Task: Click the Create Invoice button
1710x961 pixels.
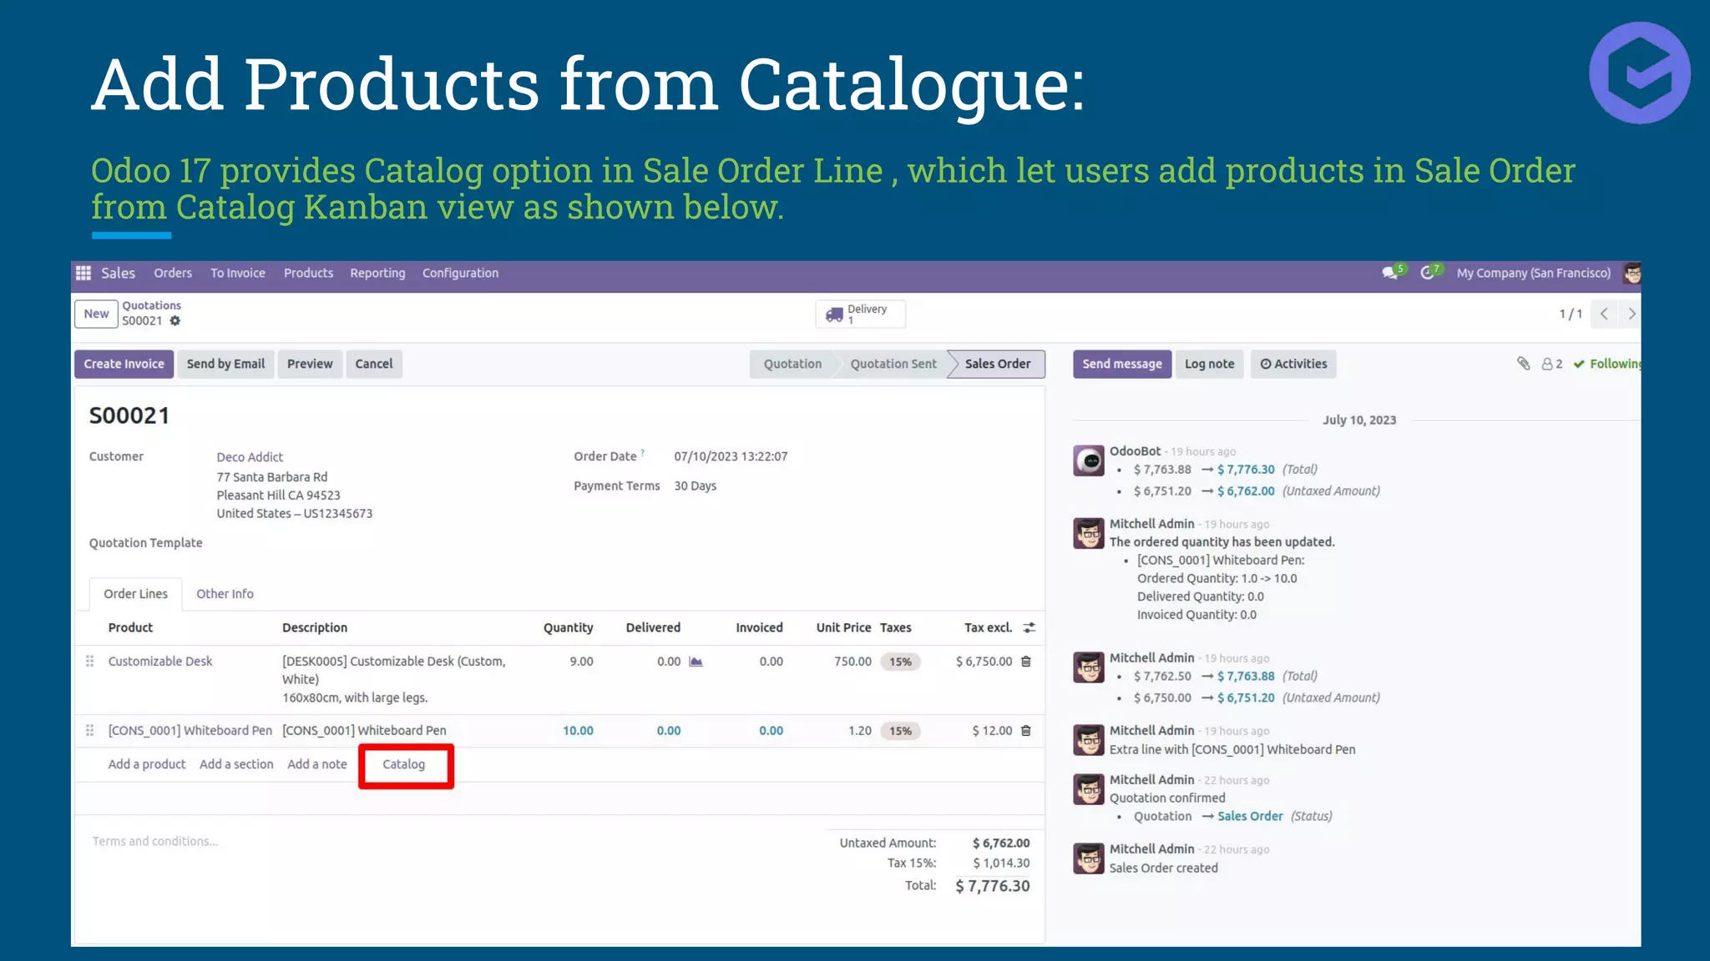Action: point(124,364)
